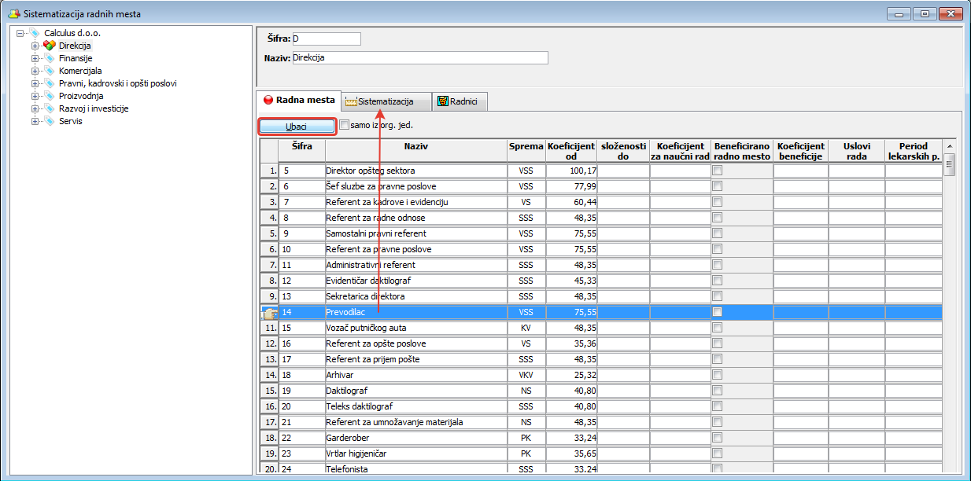971x481 pixels.
Task: Click the 'Garderober' name cell
Action: 416,438
